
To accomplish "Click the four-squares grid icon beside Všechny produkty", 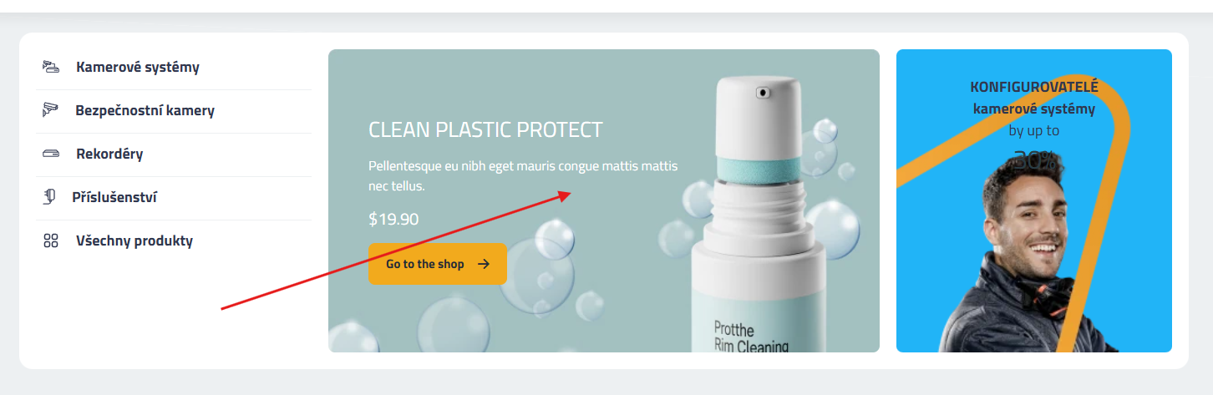I will click(x=51, y=241).
